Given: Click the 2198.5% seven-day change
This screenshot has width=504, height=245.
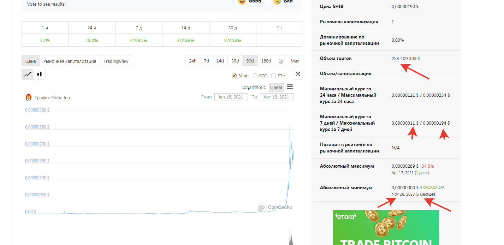Looking at the screenshot, I should coord(138,40).
